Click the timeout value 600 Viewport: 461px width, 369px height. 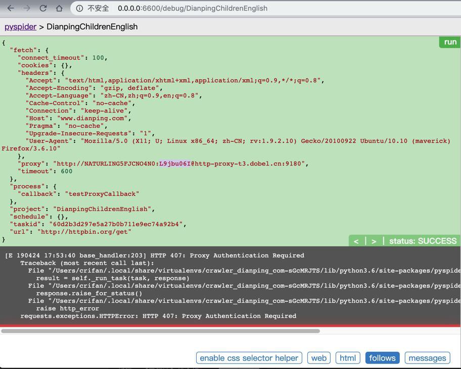66,171
